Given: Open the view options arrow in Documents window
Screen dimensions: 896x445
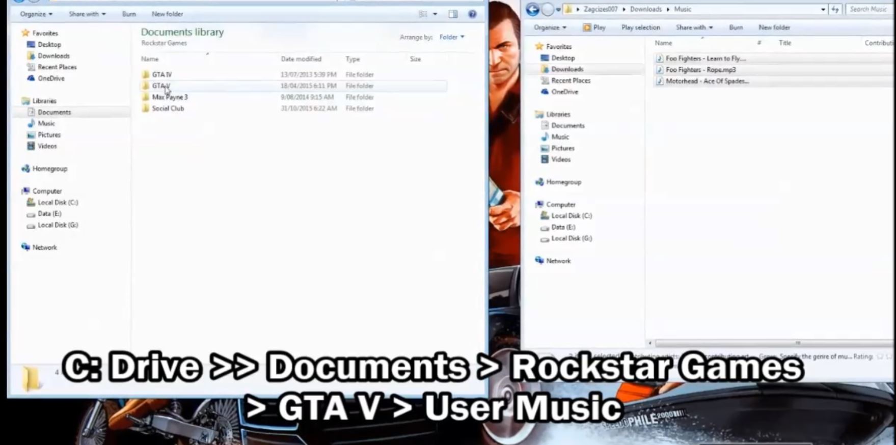Looking at the screenshot, I should [x=435, y=14].
